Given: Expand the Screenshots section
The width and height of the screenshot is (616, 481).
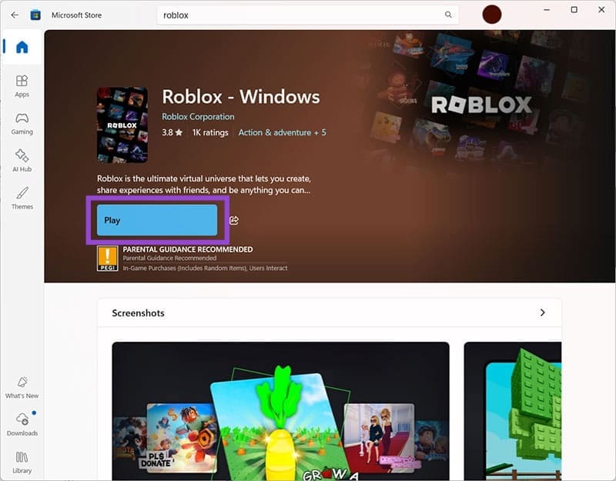Looking at the screenshot, I should pos(543,312).
